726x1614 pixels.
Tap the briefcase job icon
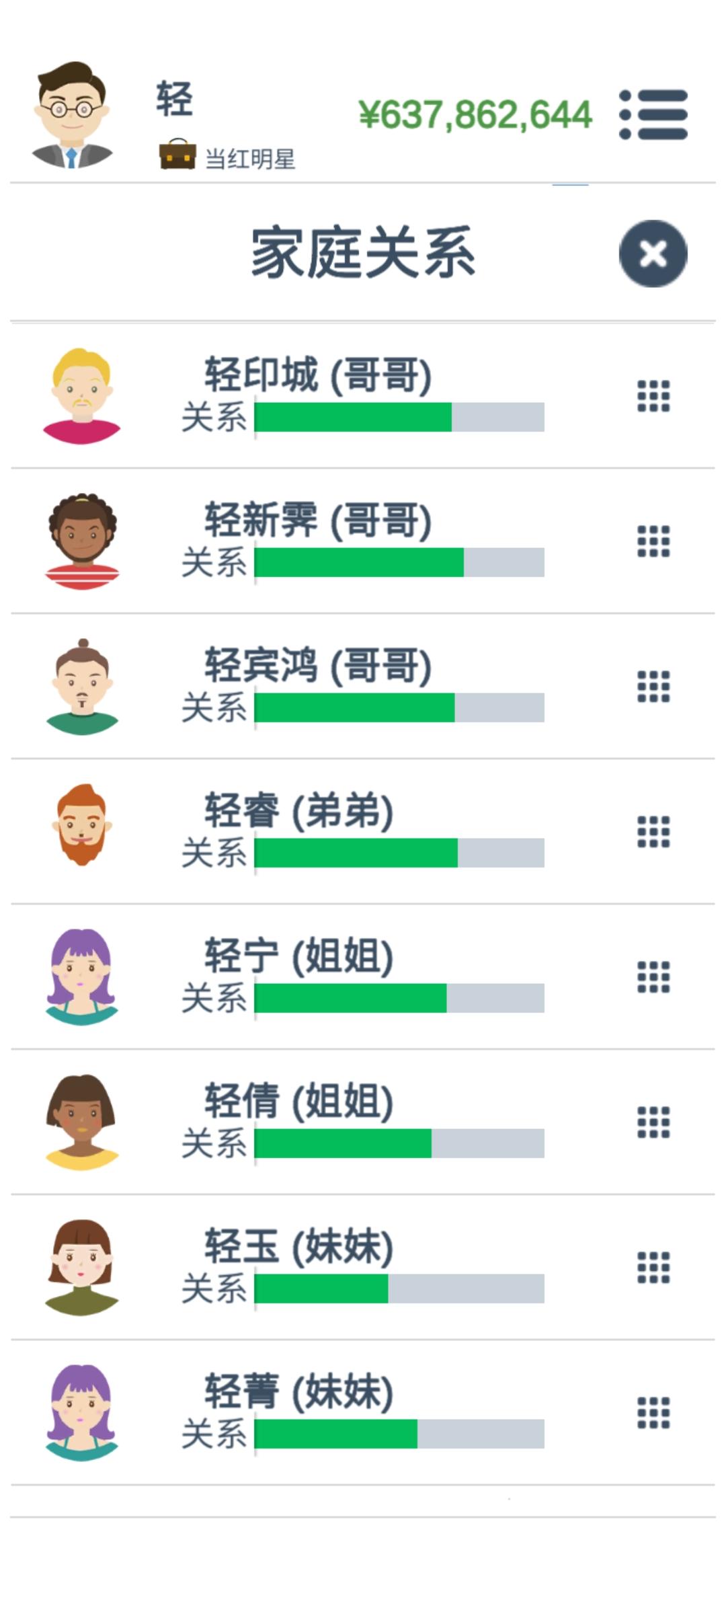tap(177, 155)
